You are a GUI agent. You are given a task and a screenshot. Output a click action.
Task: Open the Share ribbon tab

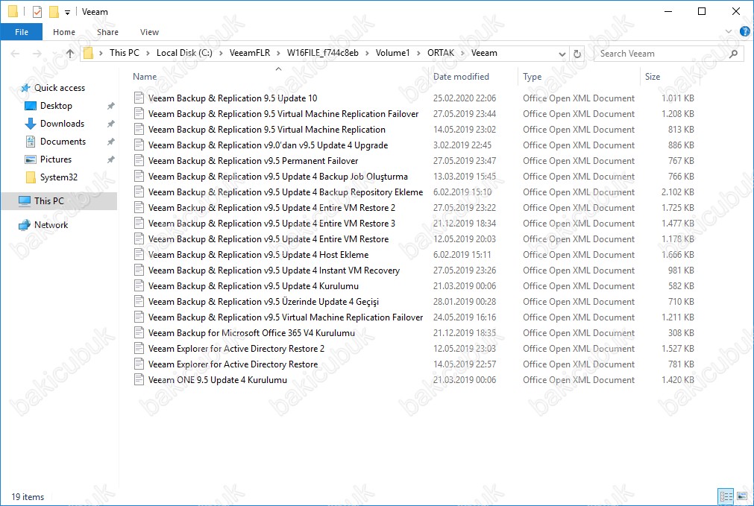107,32
